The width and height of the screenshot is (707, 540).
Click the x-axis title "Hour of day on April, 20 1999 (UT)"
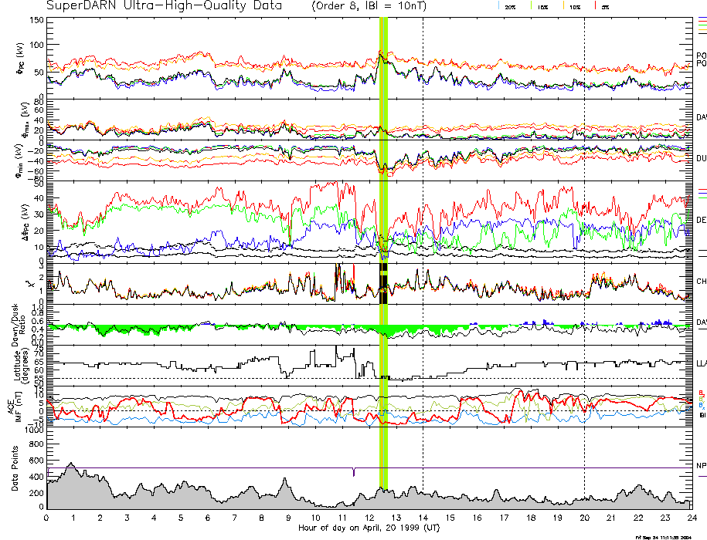coord(369,528)
